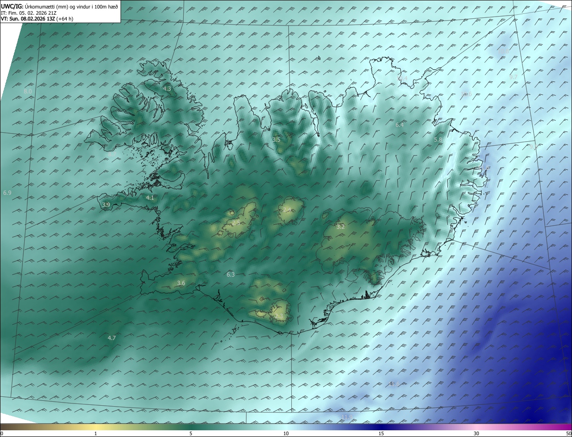The image size is (572, 437).
Task: Click the '50' tick at the end of the color scale
Action: point(568,433)
